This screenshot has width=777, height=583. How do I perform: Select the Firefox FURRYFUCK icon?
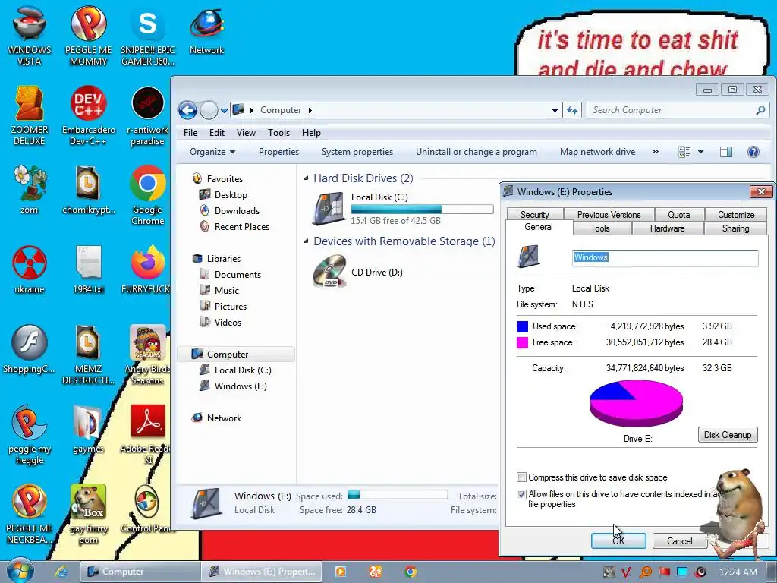pyautogui.click(x=148, y=269)
